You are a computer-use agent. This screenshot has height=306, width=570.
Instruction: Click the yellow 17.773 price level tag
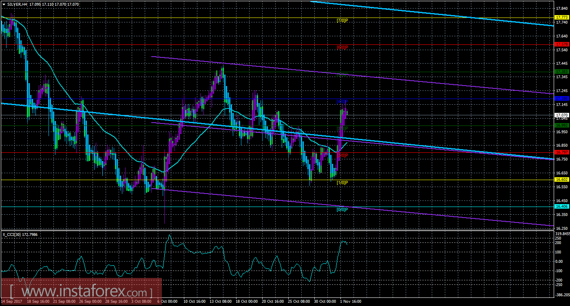click(x=561, y=18)
